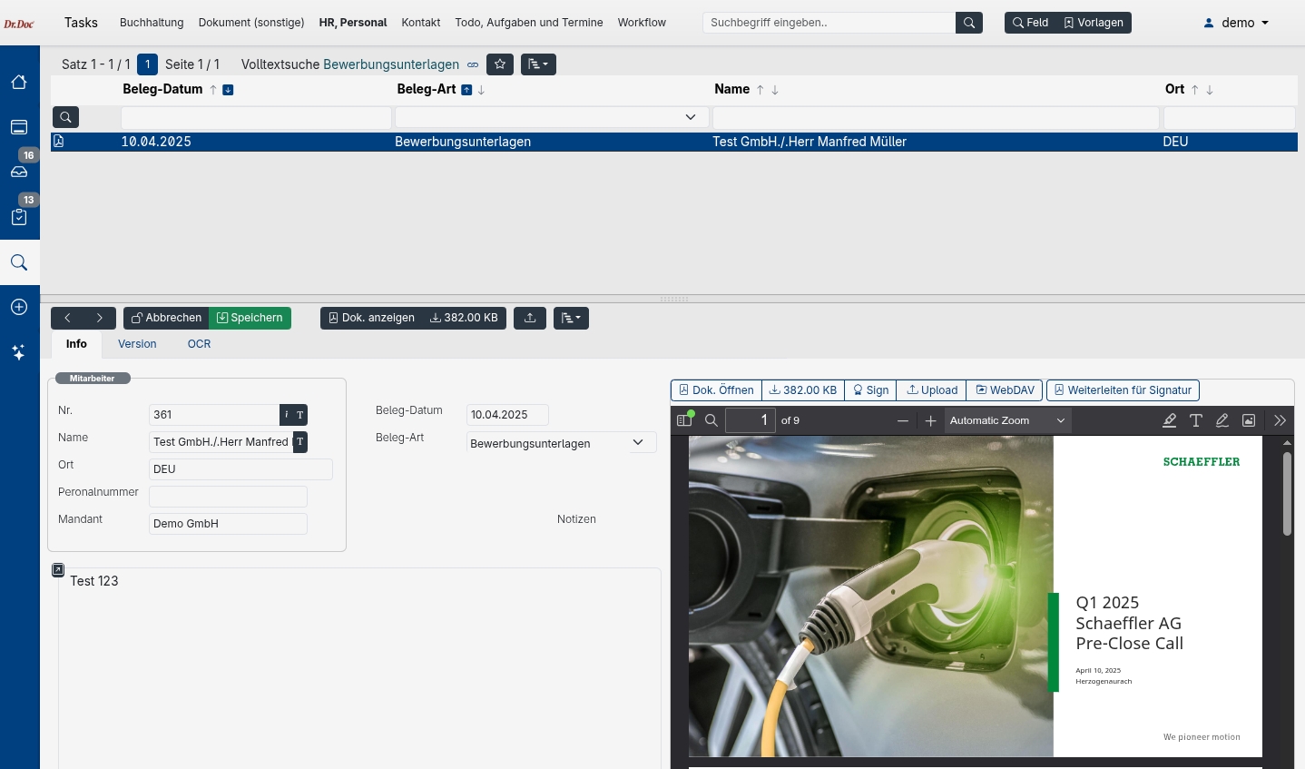
Task: Open the Kontakt menu
Action: 421,23
